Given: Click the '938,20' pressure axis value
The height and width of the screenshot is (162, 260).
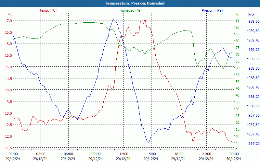Looking at the screenshot, I should tap(253, 97).
